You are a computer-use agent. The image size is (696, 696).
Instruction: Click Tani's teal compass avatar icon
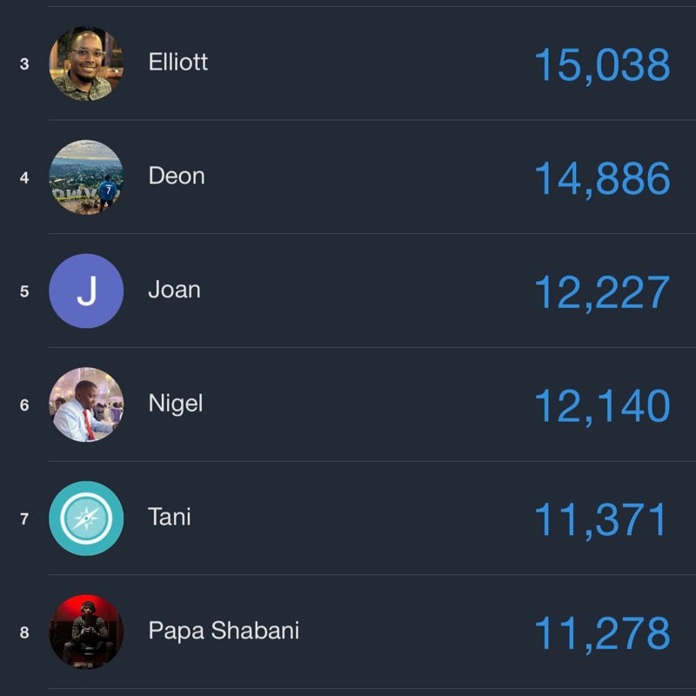click(86, 519)
